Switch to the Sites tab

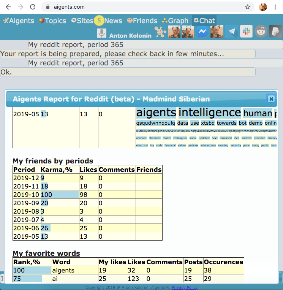(82, 21)
